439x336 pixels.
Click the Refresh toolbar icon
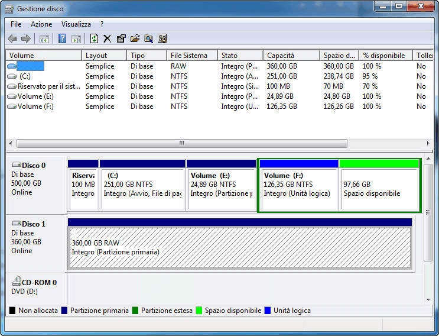[x=94, y=38]
